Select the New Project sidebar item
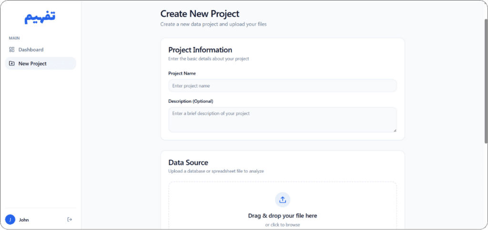The height and width of the screenshot is (230, 488). 41,64
